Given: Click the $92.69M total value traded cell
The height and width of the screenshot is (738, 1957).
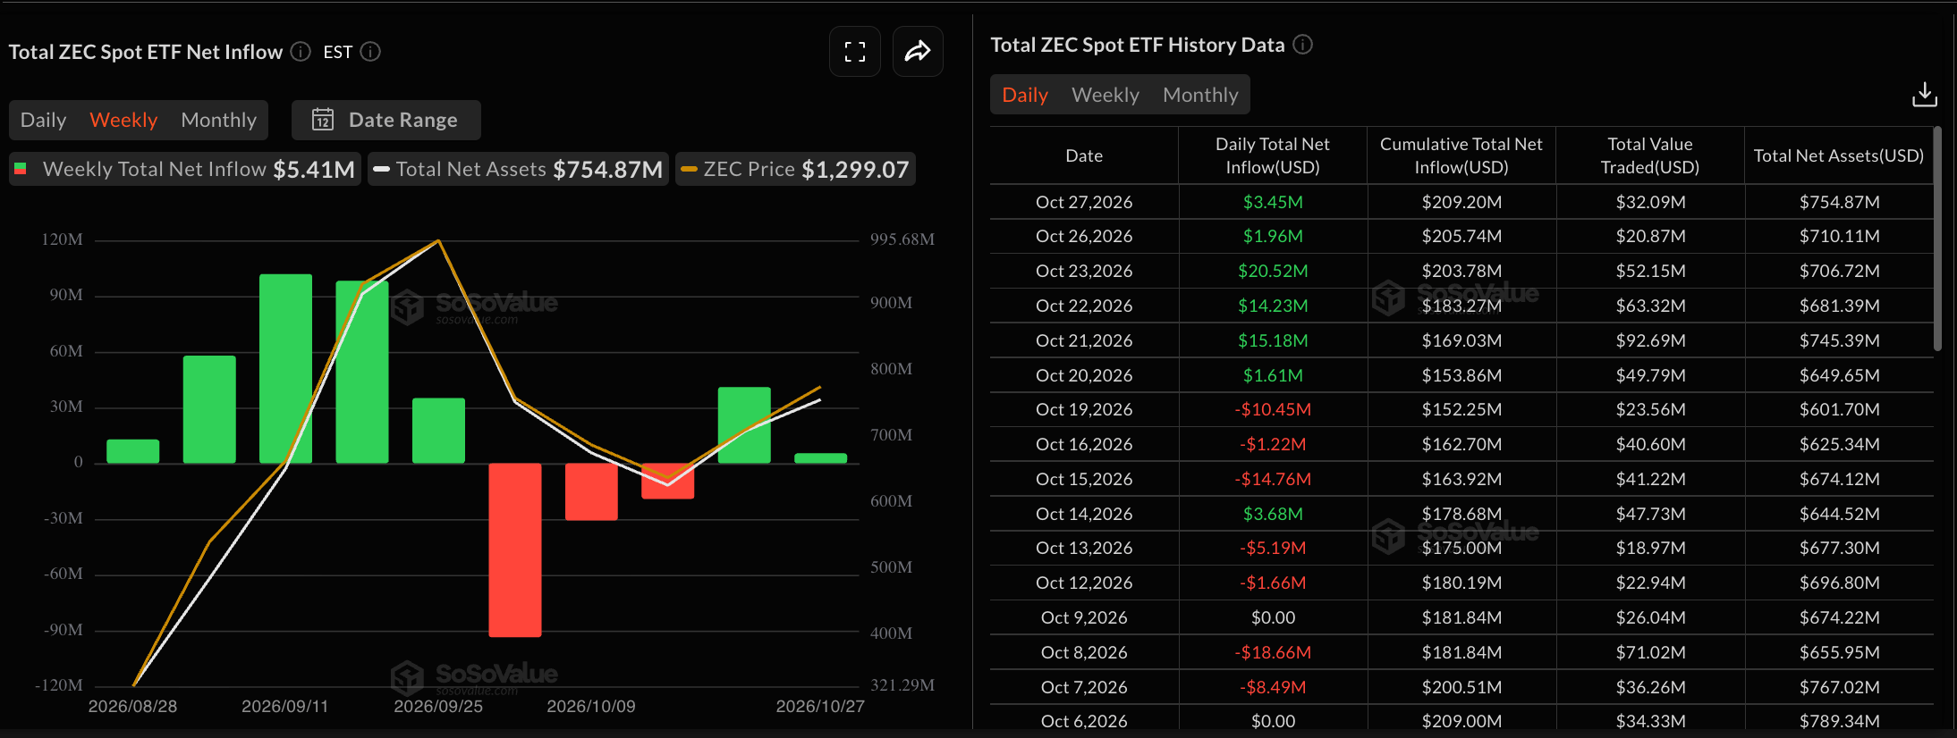Looking at the screenshot, I should [x=1650, y=340].
